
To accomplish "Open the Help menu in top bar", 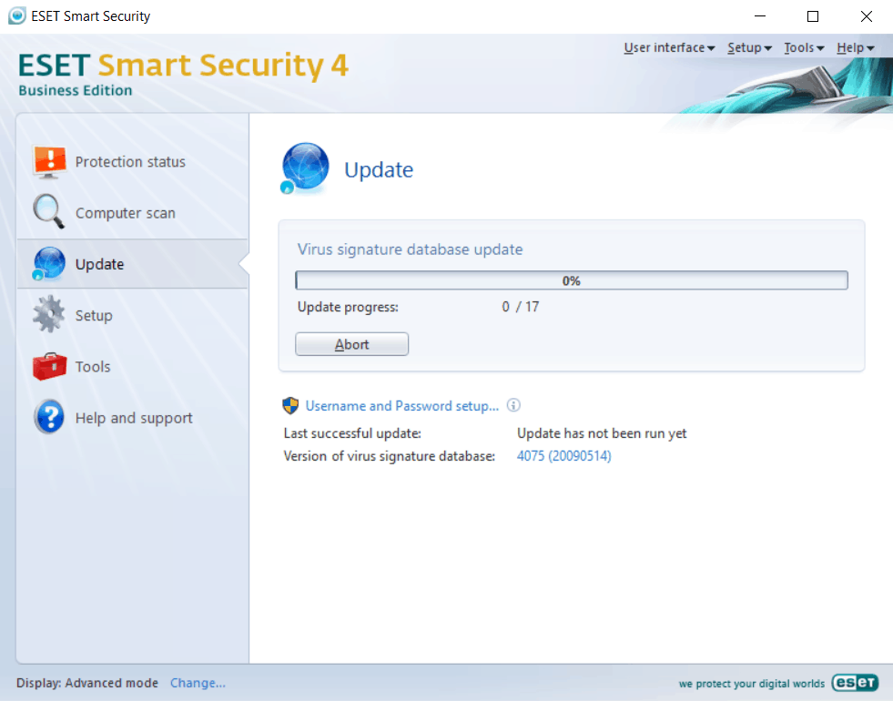I will 855,48.
